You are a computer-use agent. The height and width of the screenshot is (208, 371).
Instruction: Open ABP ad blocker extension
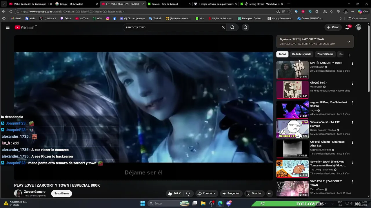[x=303, y=12]
